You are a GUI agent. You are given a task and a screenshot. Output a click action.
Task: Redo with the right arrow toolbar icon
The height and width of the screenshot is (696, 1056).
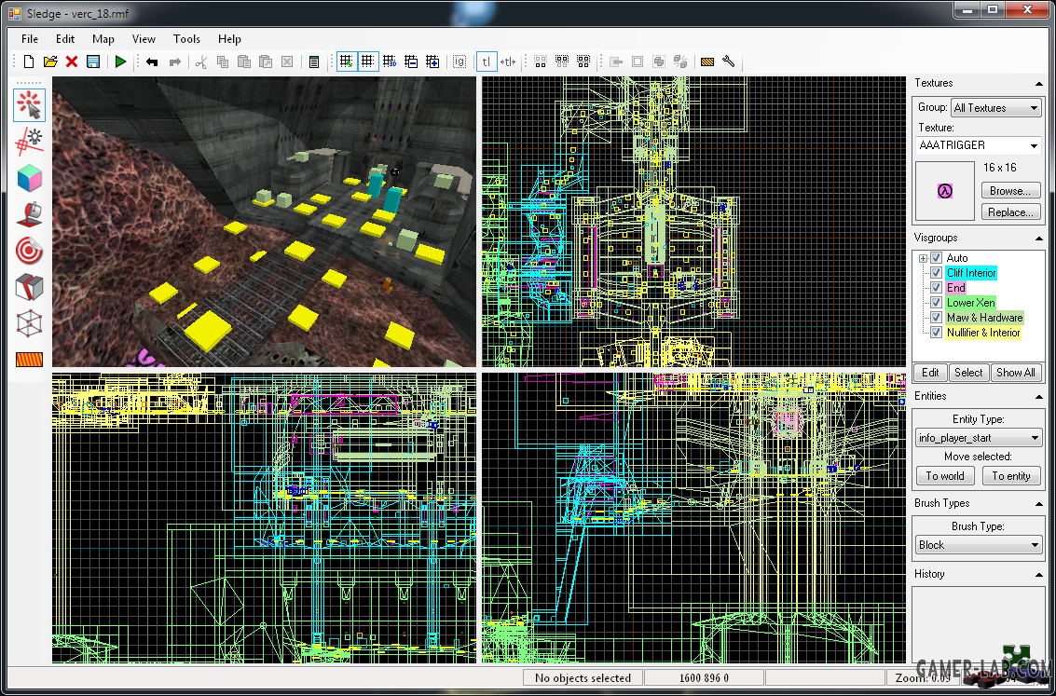[x=174, y=61]
